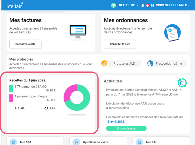Click the Mes lots icon
This screenshot has width=195, height=145.
coord(139,142)
